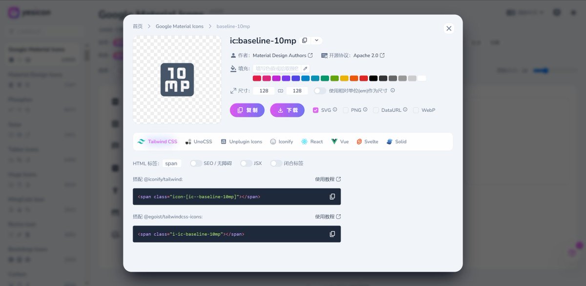This screenshot has width=586, height=286.
Task: Select the orange color swatch
Action: click(354, 79)
